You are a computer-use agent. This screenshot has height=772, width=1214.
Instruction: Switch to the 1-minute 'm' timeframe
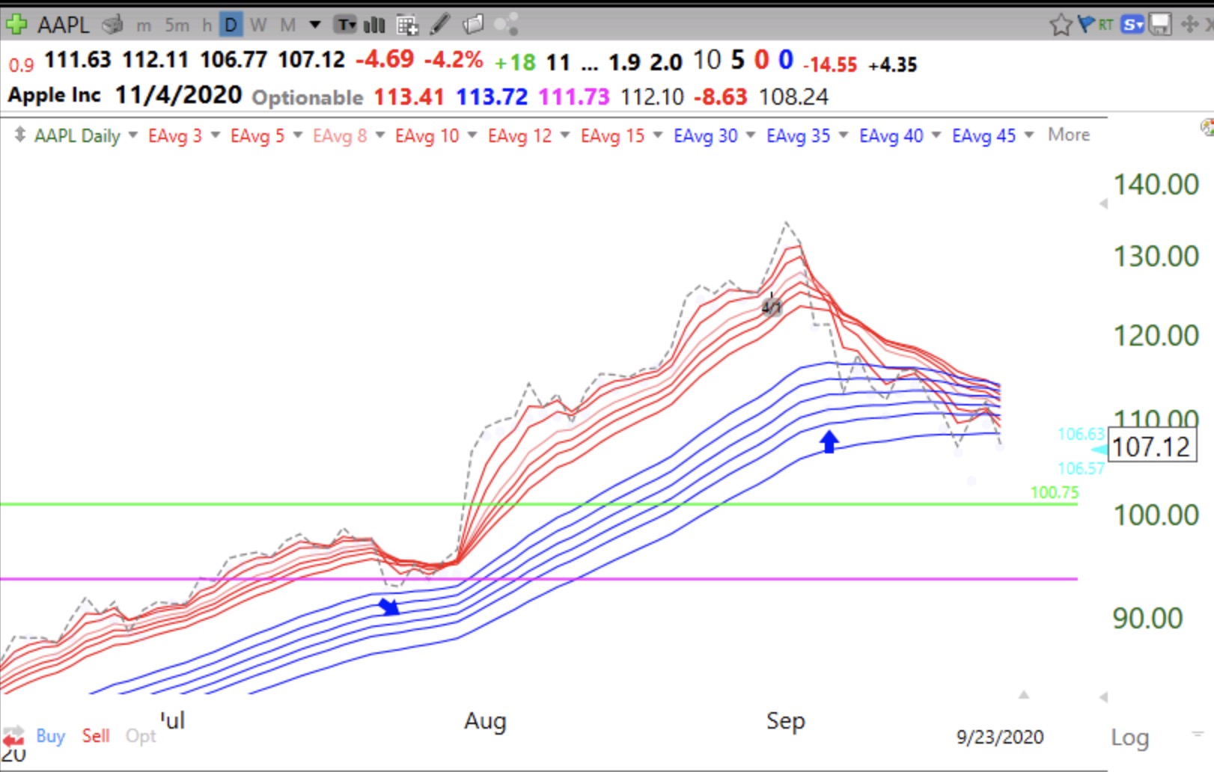coord(143,26)
